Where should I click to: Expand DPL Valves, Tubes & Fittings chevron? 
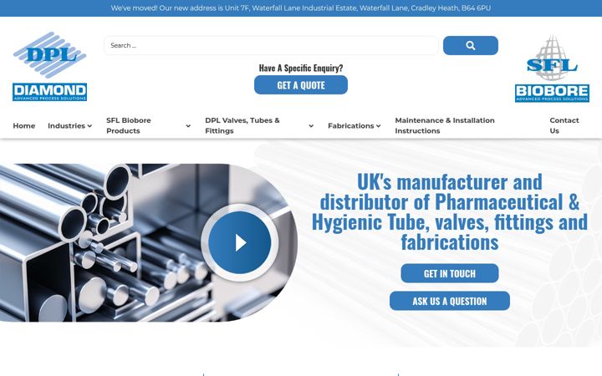pos(311,126)
